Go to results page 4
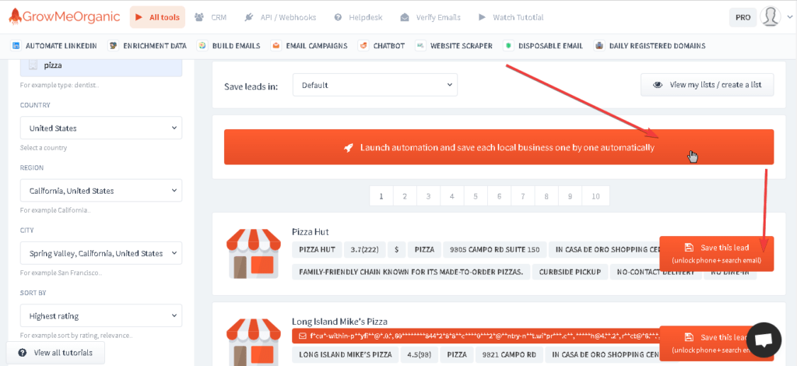 tap(452, 195)
